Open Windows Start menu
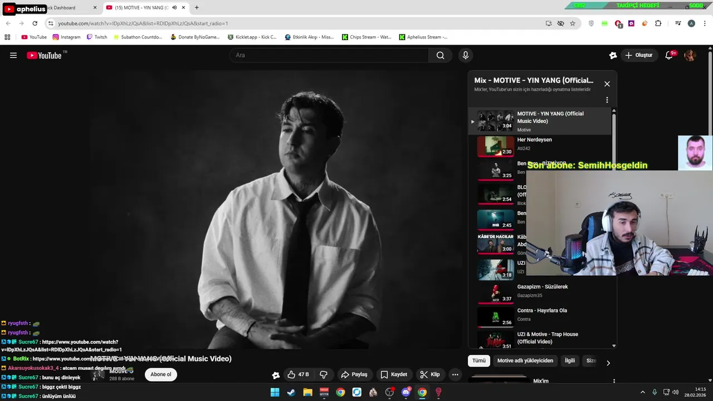 [275, 392]
